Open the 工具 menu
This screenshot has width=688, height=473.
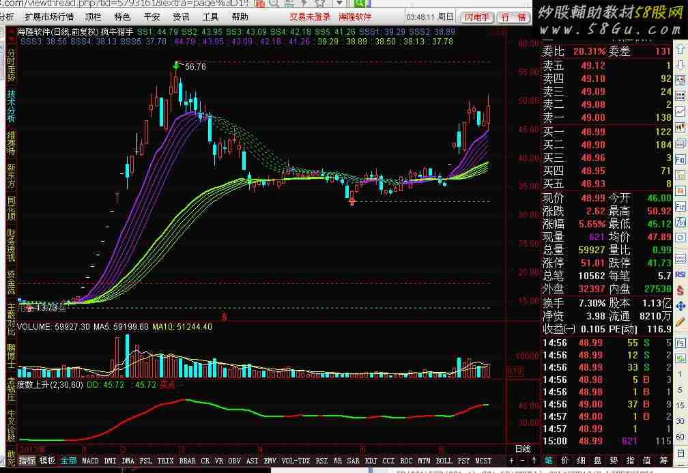(210, 16)
